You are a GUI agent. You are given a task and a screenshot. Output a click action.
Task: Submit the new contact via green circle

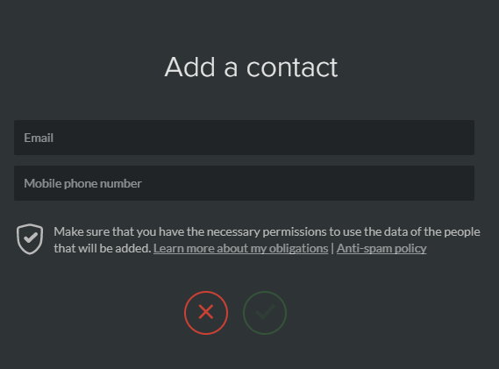click(265, 312)
